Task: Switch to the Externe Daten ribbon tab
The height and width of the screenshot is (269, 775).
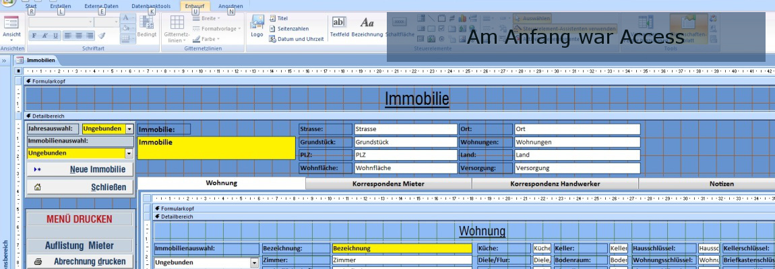Action: pyautogui.click(x=101, y=6)
